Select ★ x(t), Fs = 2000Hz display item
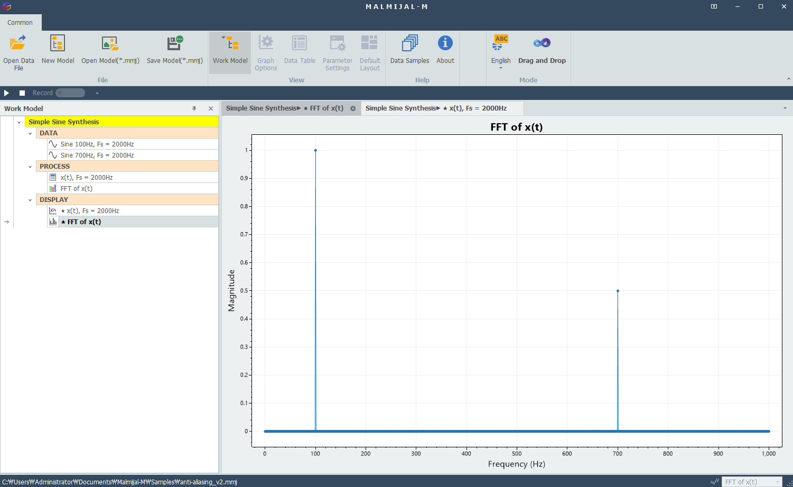 click(133, 210)
